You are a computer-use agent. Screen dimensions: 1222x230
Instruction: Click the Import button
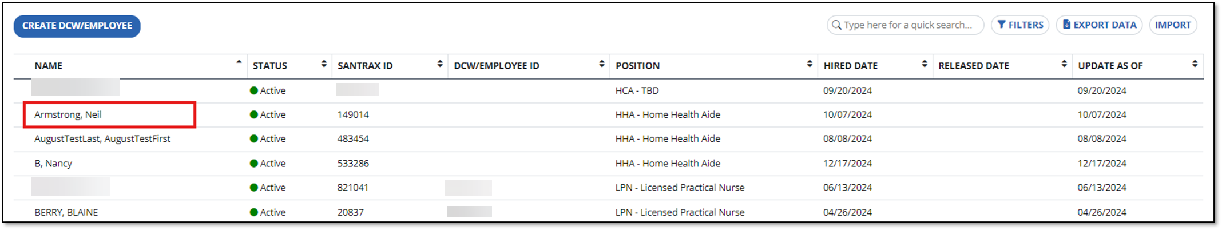point(1173,25)
